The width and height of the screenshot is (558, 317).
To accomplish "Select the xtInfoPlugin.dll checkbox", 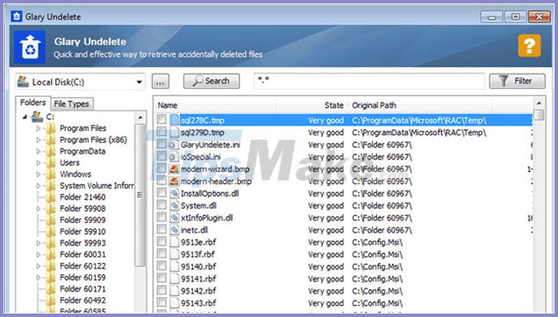I will pos(161,217).
